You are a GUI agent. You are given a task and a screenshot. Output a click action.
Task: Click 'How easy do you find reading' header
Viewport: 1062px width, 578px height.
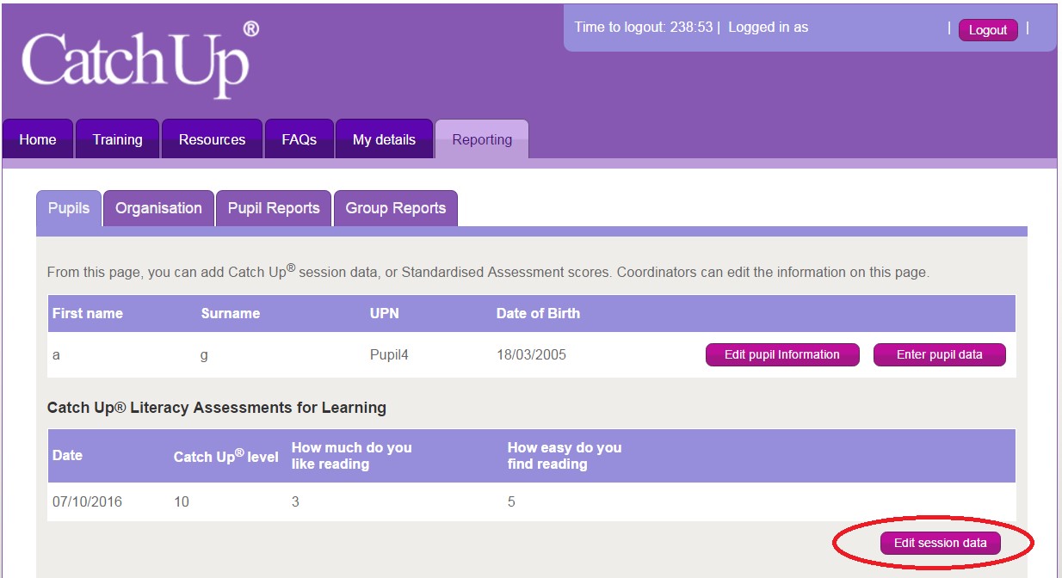565,456
